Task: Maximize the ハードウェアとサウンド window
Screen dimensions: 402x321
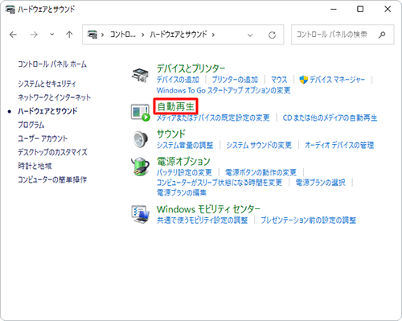Action: pos(360,10)
